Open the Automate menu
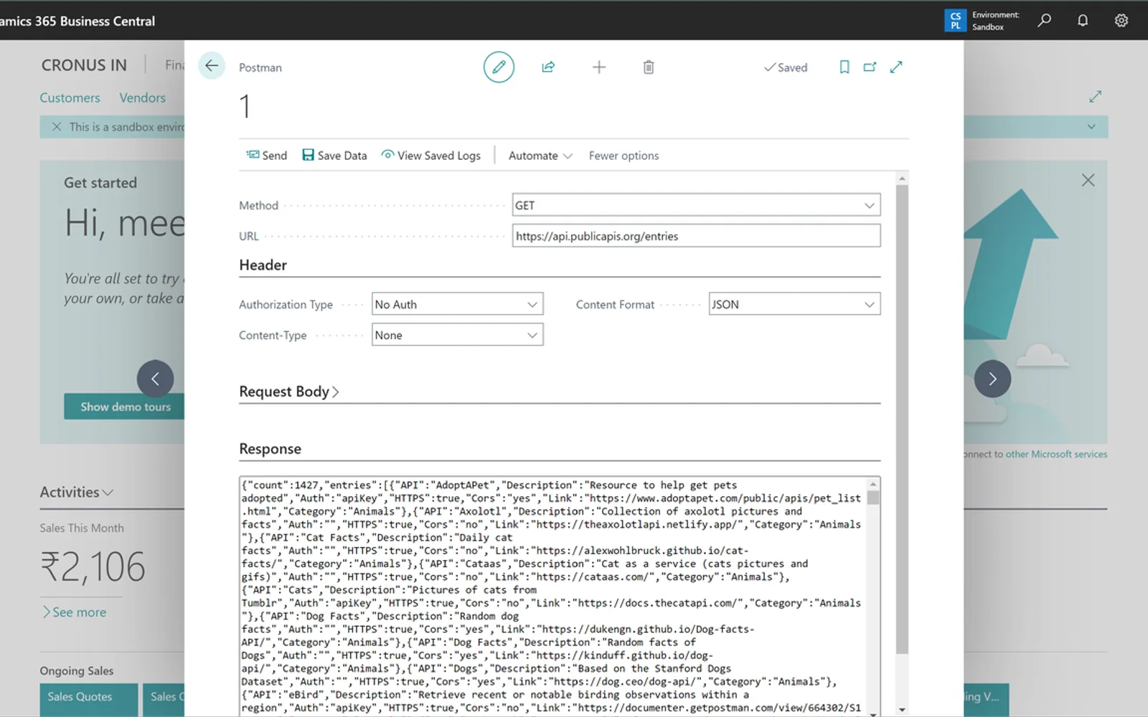This screenshot has height=717, width=1148. pos(540,156)
